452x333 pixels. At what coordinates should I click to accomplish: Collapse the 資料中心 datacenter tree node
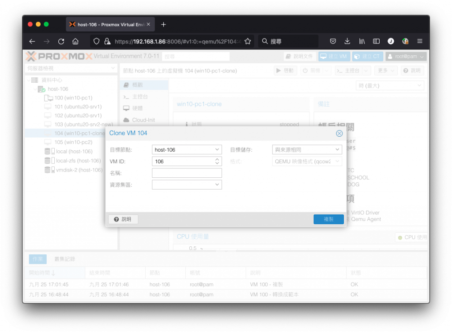[x=29, y=80]
